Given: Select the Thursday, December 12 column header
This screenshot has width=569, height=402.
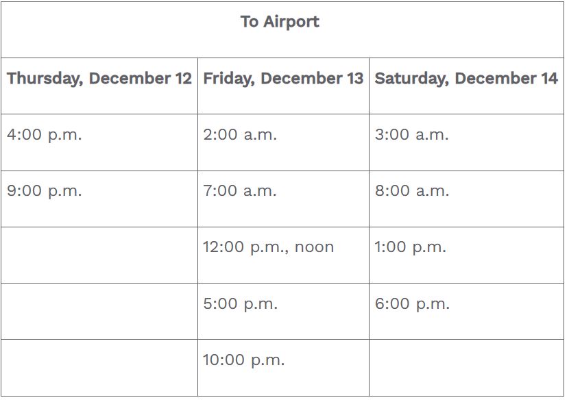Looking at the screenshot, I should [99, 79].
